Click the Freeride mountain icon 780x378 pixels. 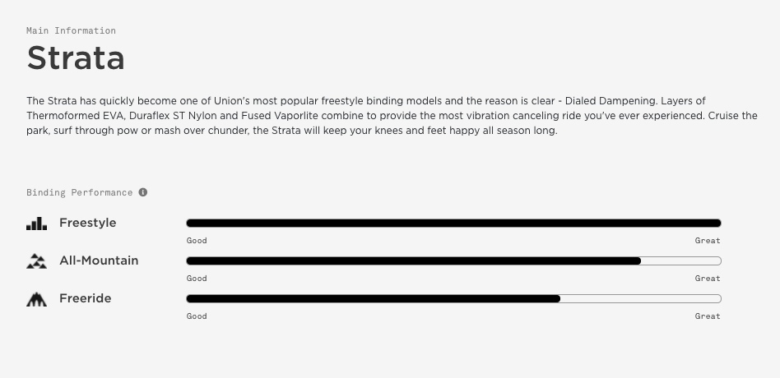37,299
